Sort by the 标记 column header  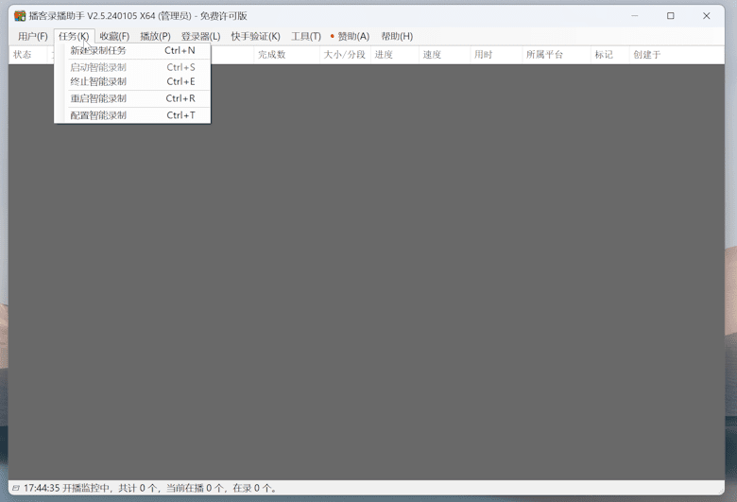(x=610, y=55)
